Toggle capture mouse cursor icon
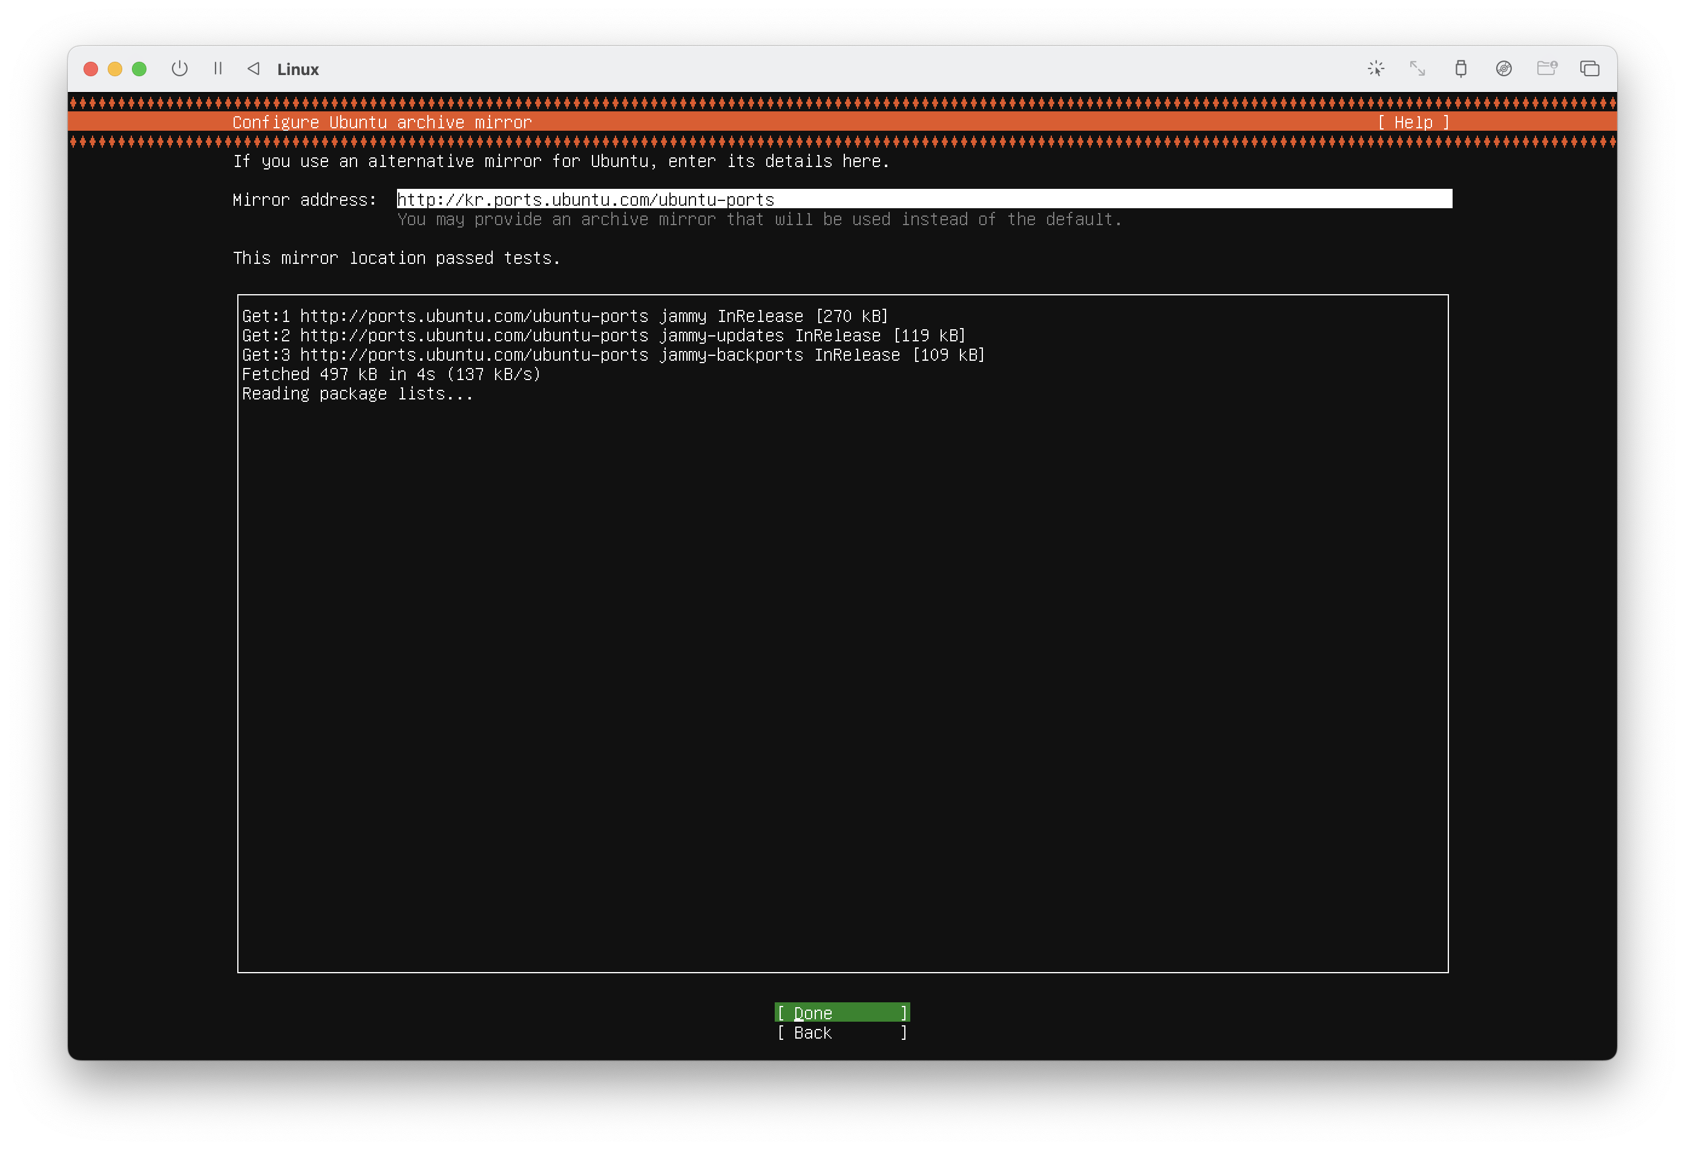This screenshot has width=1685, height=1150. pyautogui.click(x=1375, y=69)
